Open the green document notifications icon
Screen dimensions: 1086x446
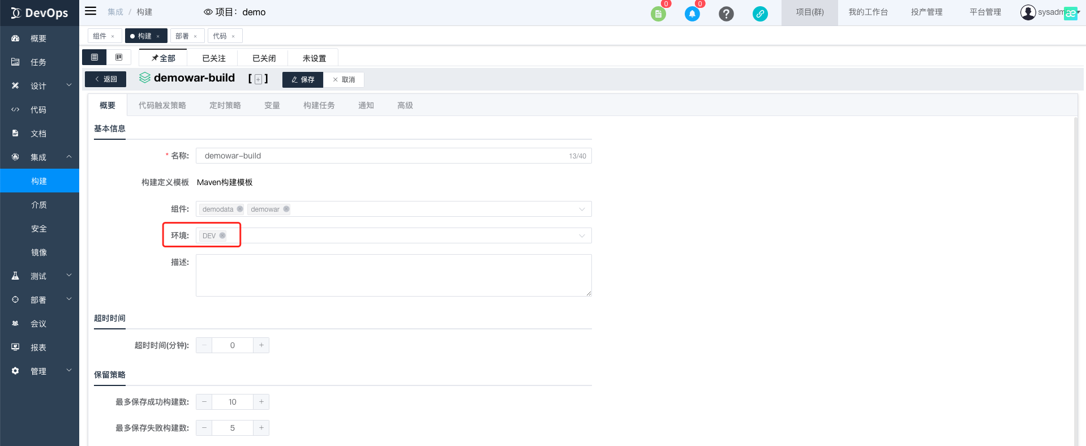(658, 14)
